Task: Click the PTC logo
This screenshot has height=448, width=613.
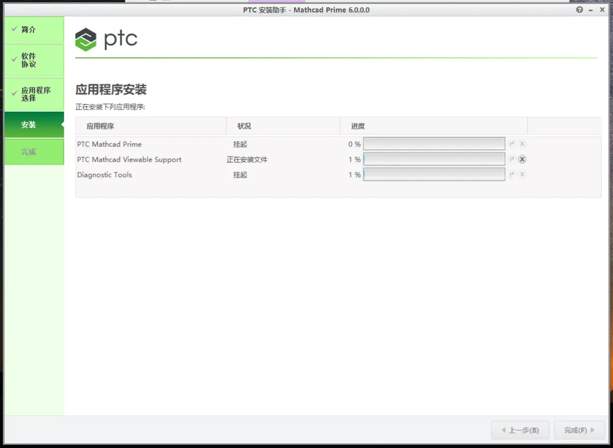Action: coord(106,40)
